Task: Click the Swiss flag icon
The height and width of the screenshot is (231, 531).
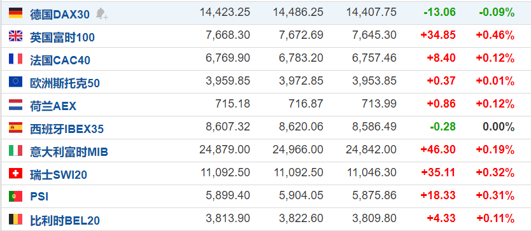Action: tap(15, 174)
